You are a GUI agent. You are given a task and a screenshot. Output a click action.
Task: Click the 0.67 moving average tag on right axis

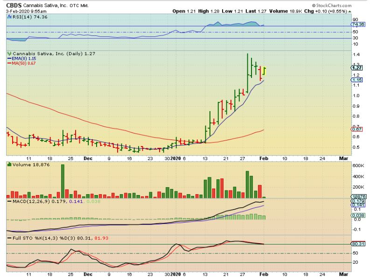point(357,129)
